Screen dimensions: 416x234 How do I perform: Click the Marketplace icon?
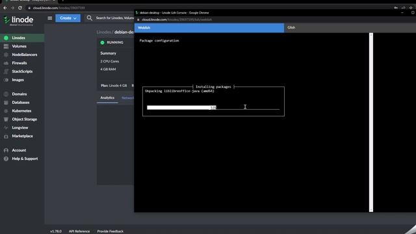click(6, 136)
